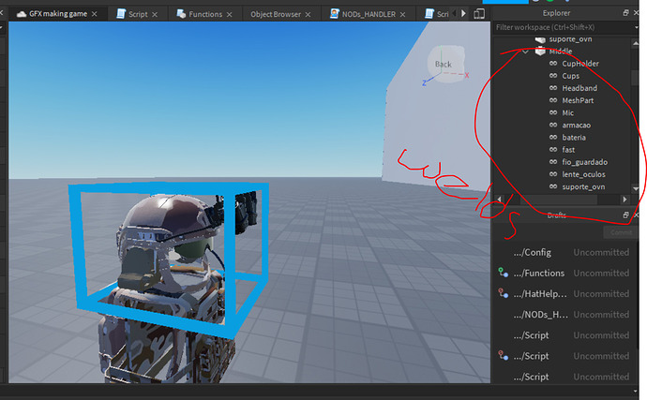The width and height of the screenshot is (647, 400).
Task: Click the weld icon beside bateria
Action: (x=553, y=138)
